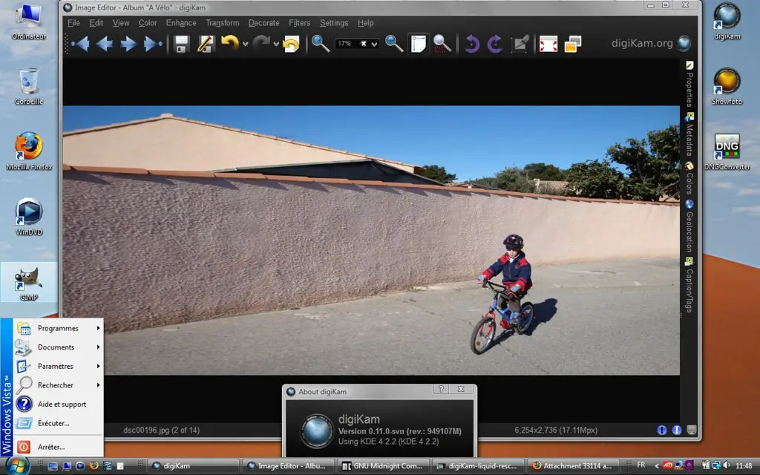Screen dimensions: 760x475
Task: Click the Revert to original icon
Action: tap(291, 45)
